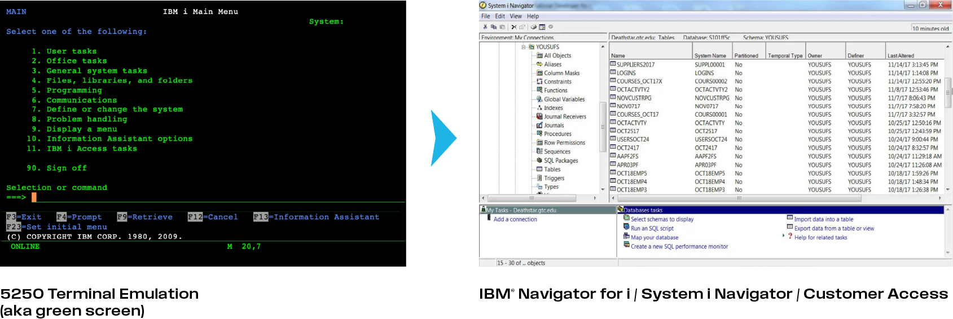The width and height of the screenshot is (953, 319).
Task: Click Export data from a table or view
Action: click(834, 228)
